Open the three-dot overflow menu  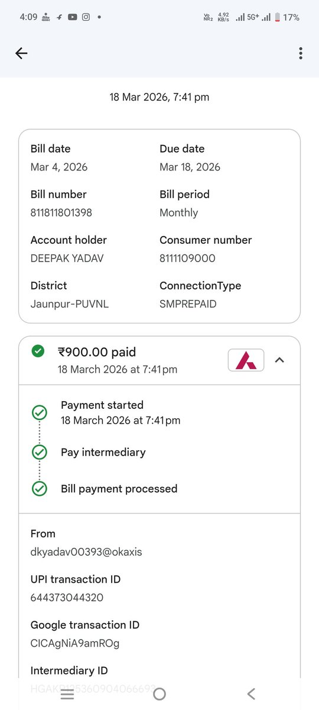[301, 53]
